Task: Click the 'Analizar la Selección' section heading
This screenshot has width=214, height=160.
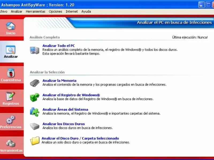Action: pos(47,72)
